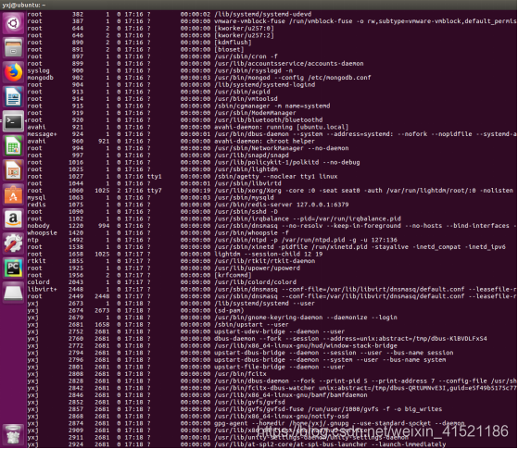The width and height of the screenshot is (518, 449).
Task: Open LibreOffice Writer from the launcher
Action: point(13,97)
